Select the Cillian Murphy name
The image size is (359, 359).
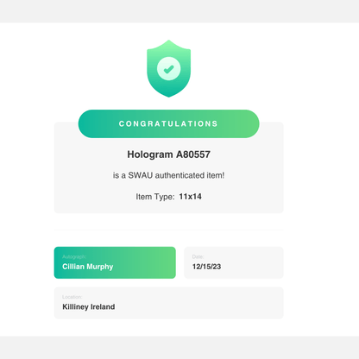point(88,267)
